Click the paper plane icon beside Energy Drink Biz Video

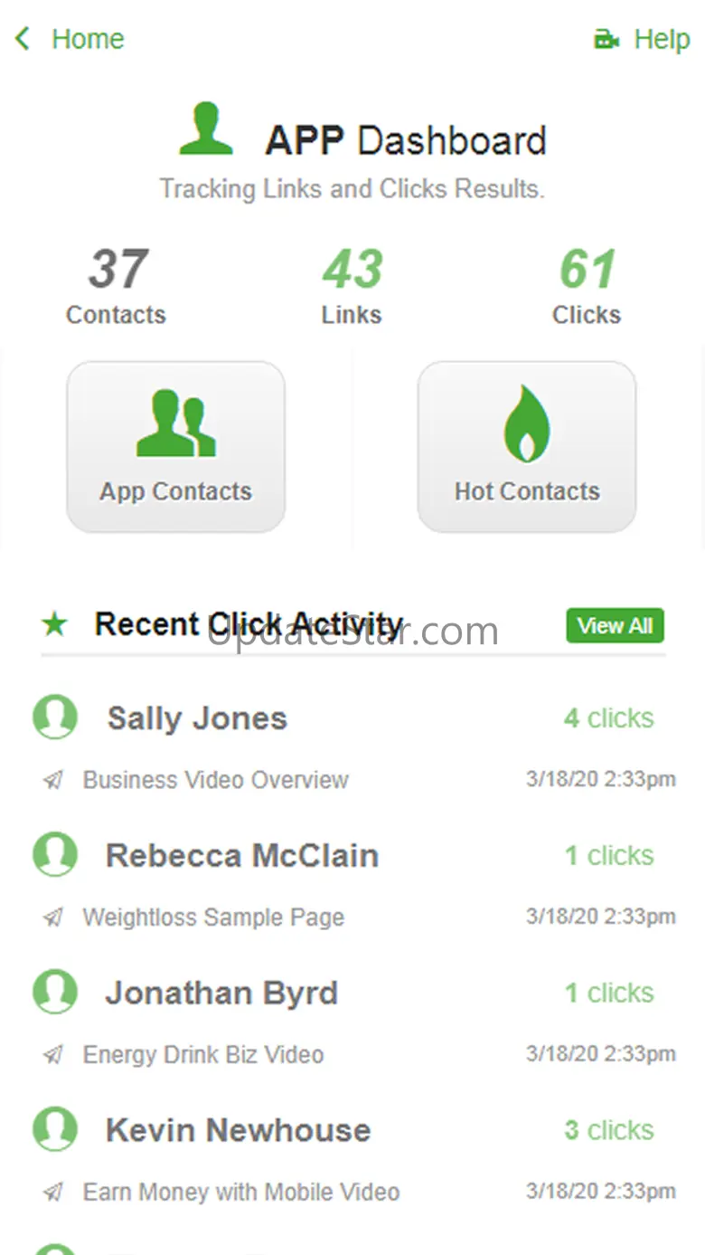pyautogui.click(x=53, y=1055)
